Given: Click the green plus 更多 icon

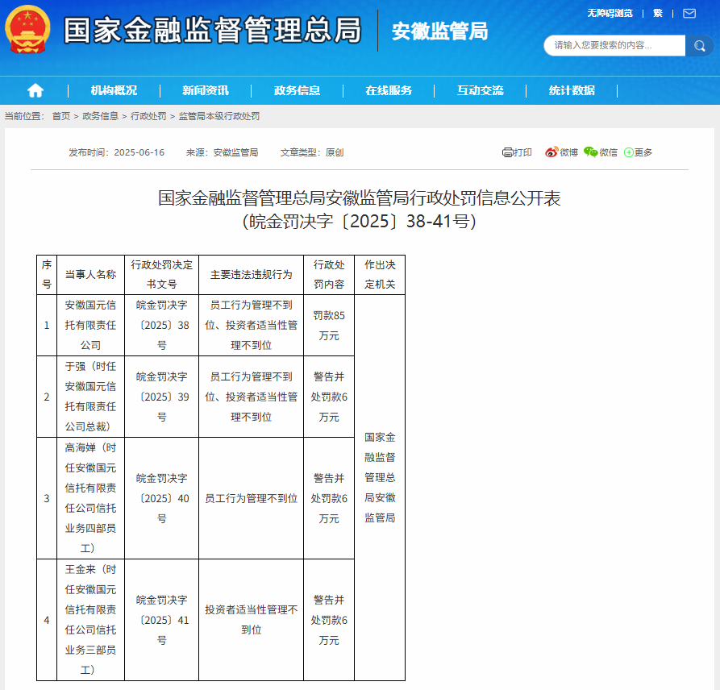Looking at the screenshot, I should (629, 152).
